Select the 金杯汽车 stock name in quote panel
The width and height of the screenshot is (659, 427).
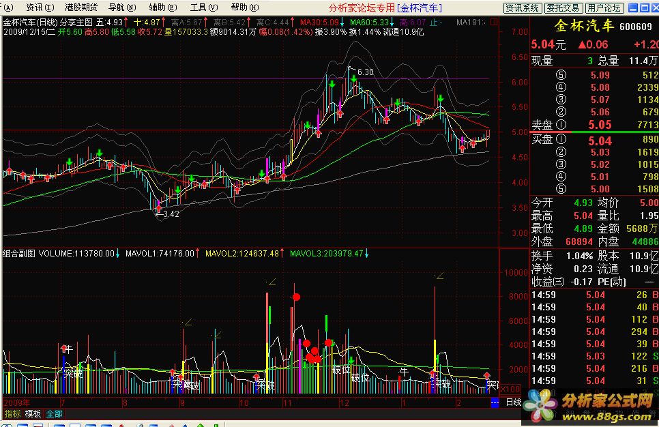(584, 26)
